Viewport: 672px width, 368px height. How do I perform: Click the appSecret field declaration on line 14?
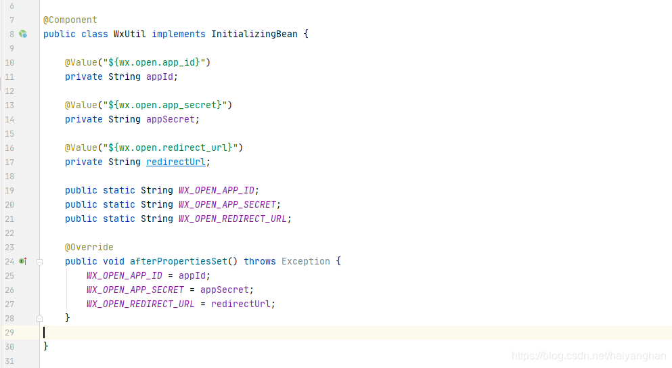[170, 119]
